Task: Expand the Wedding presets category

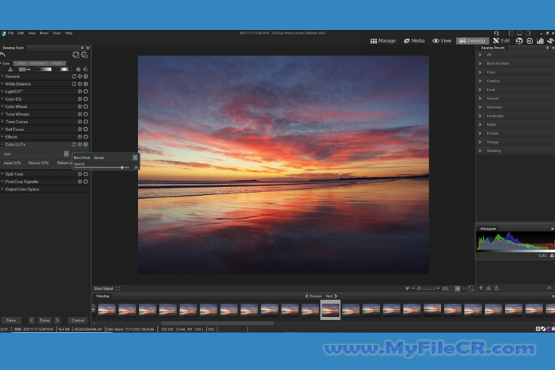Action: tap(480, 151)
